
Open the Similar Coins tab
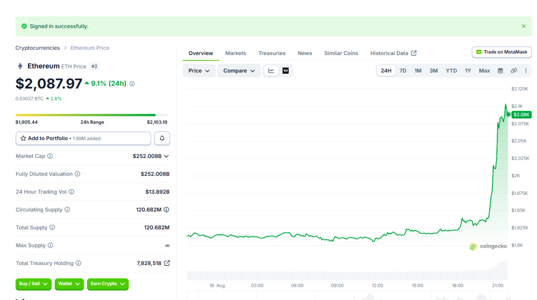point(341,53)
